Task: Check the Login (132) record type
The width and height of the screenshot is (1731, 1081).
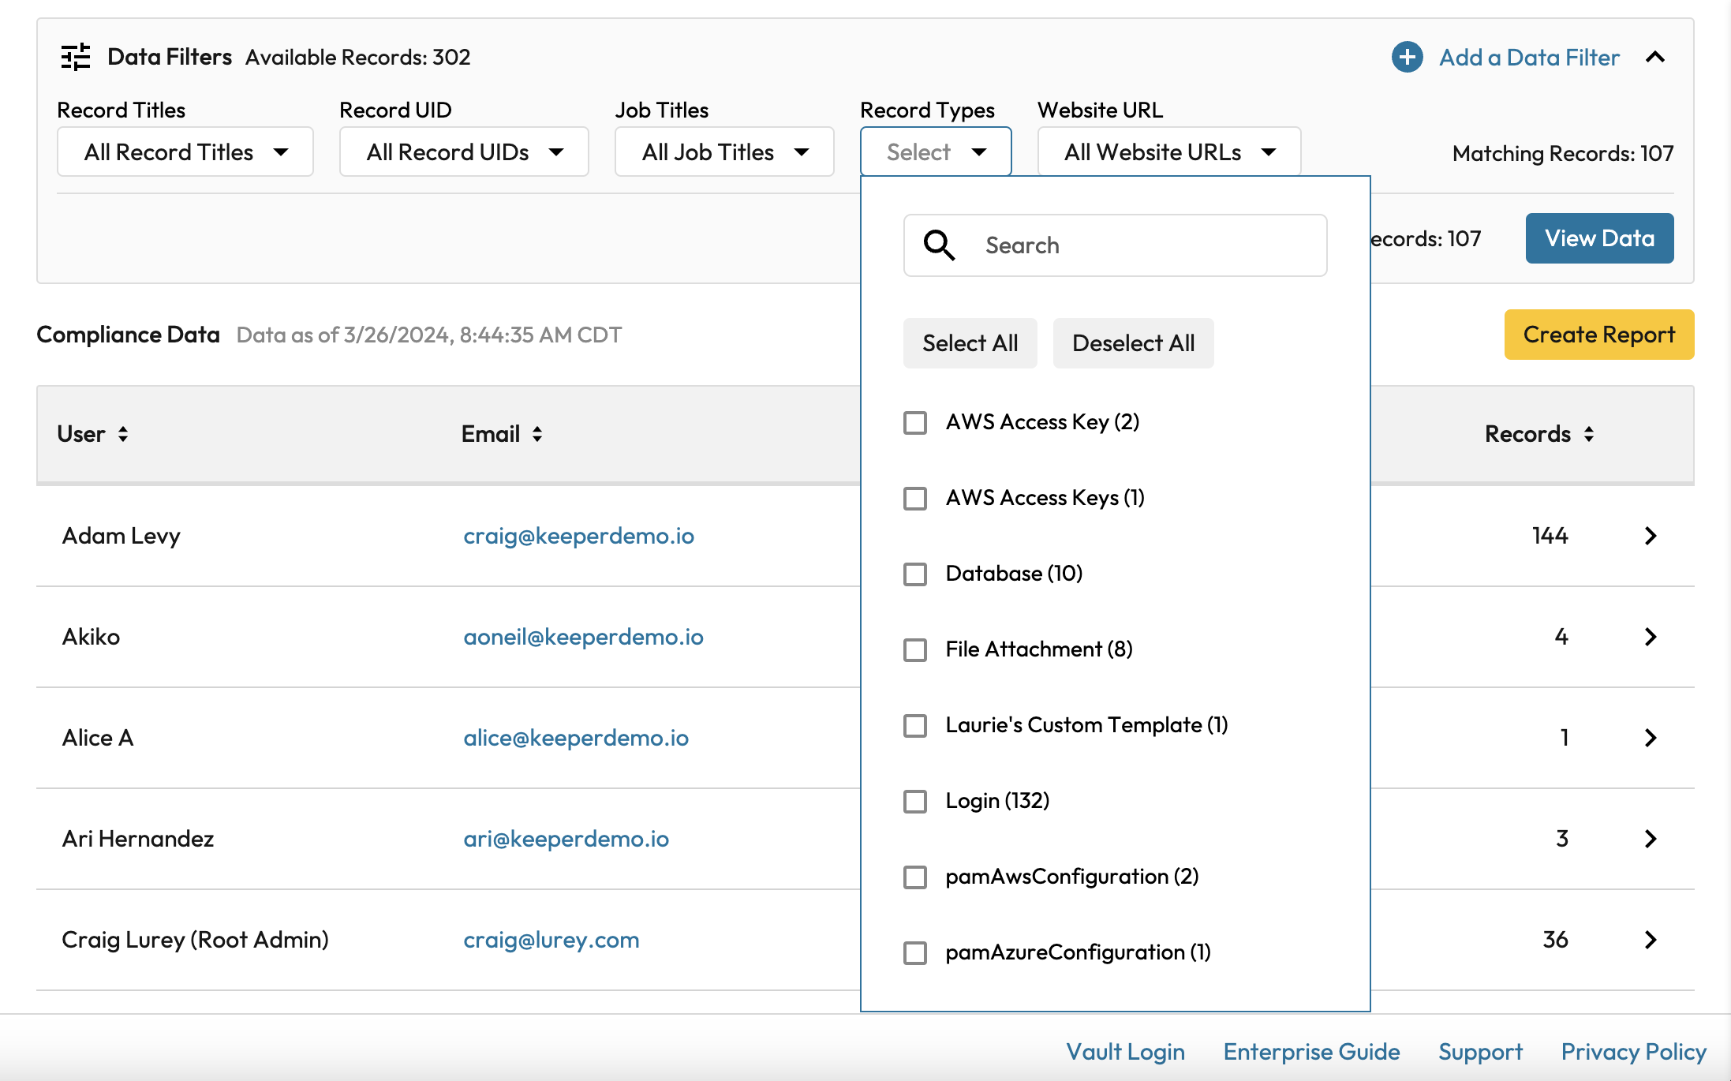Action: pyautogui.click(x=915, y=801)
